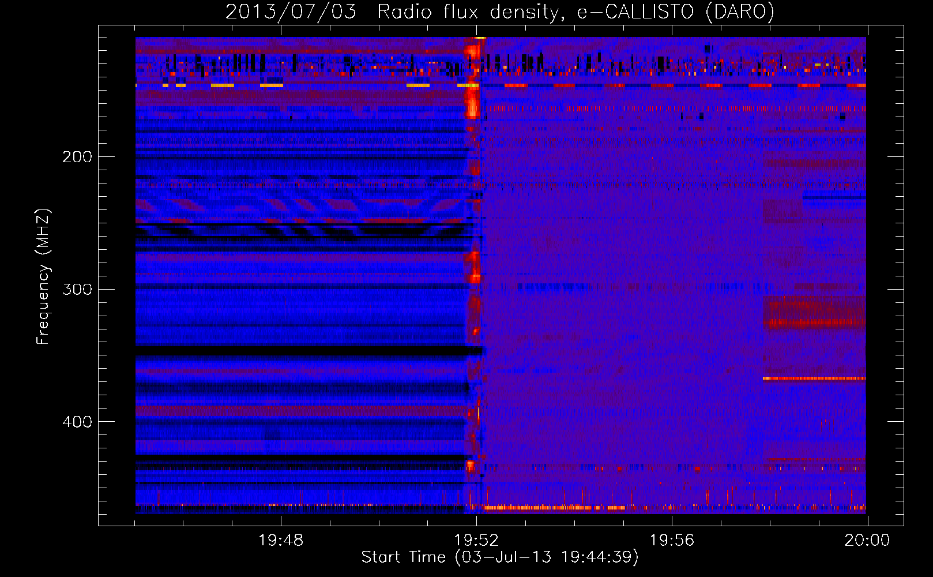This screenshot has height=577, width=933.
Task: Click the 'Start Time (03-Jul-13 19:44:39)' label
Action: (x=500, y=557)
